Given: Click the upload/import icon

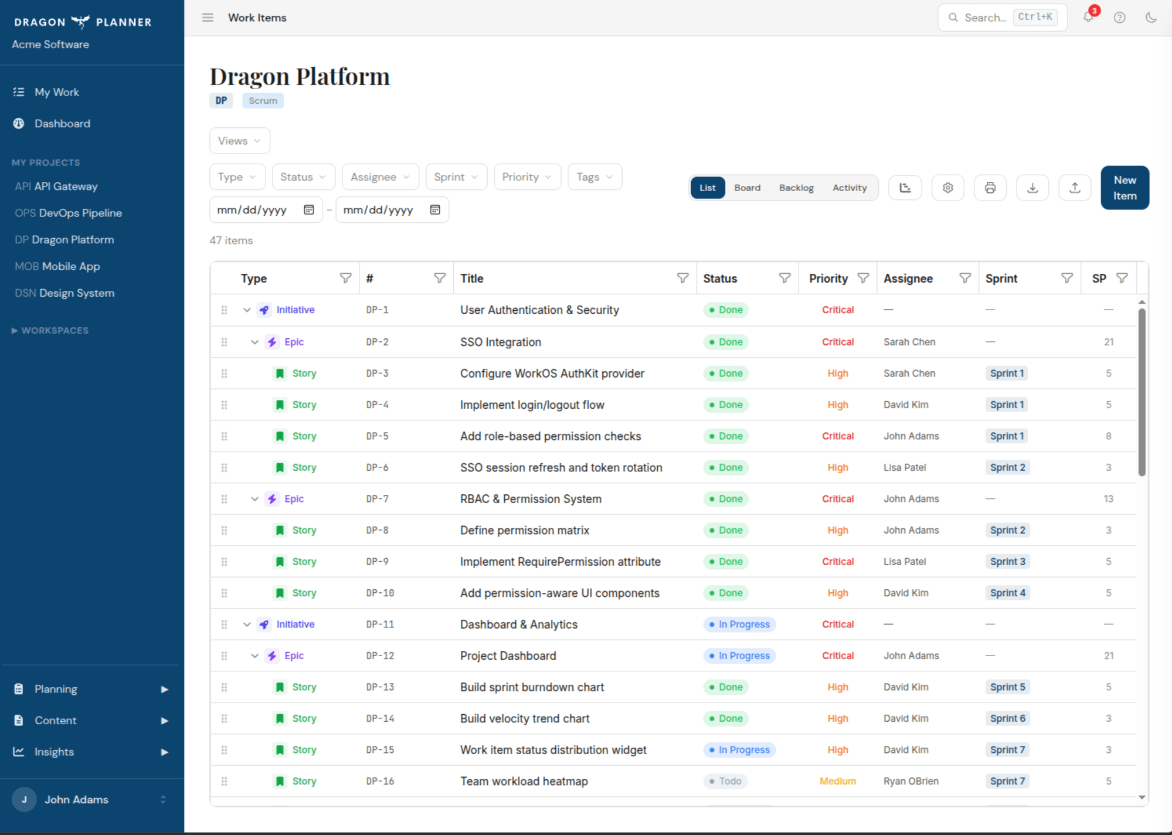Looking at the screenshot, I should coord(1075,188).
